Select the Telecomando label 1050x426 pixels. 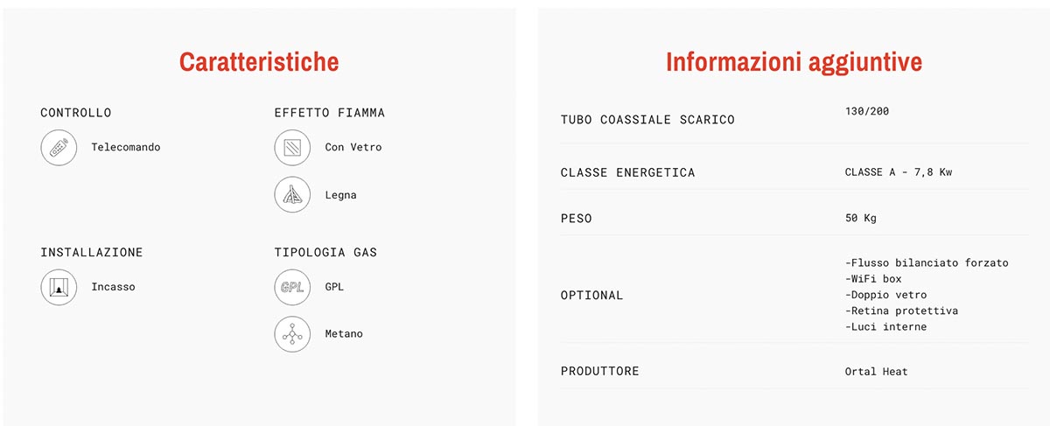(126, 147)
